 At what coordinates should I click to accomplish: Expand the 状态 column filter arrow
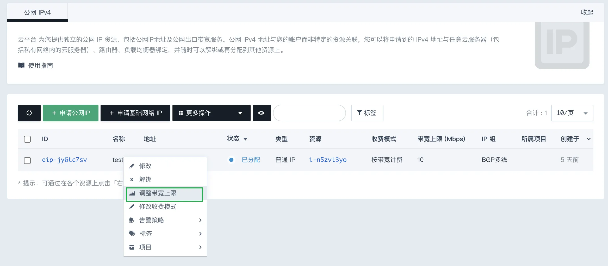pyautogui.click(x=245, y=139)
